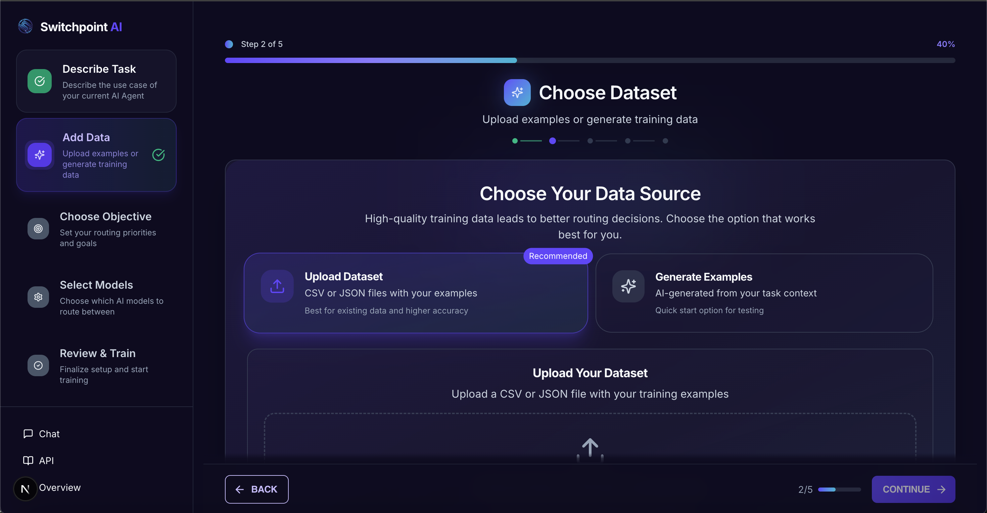Screen dimensions: 987x513
Task: Click the Continue button
Action: [913, 489]
